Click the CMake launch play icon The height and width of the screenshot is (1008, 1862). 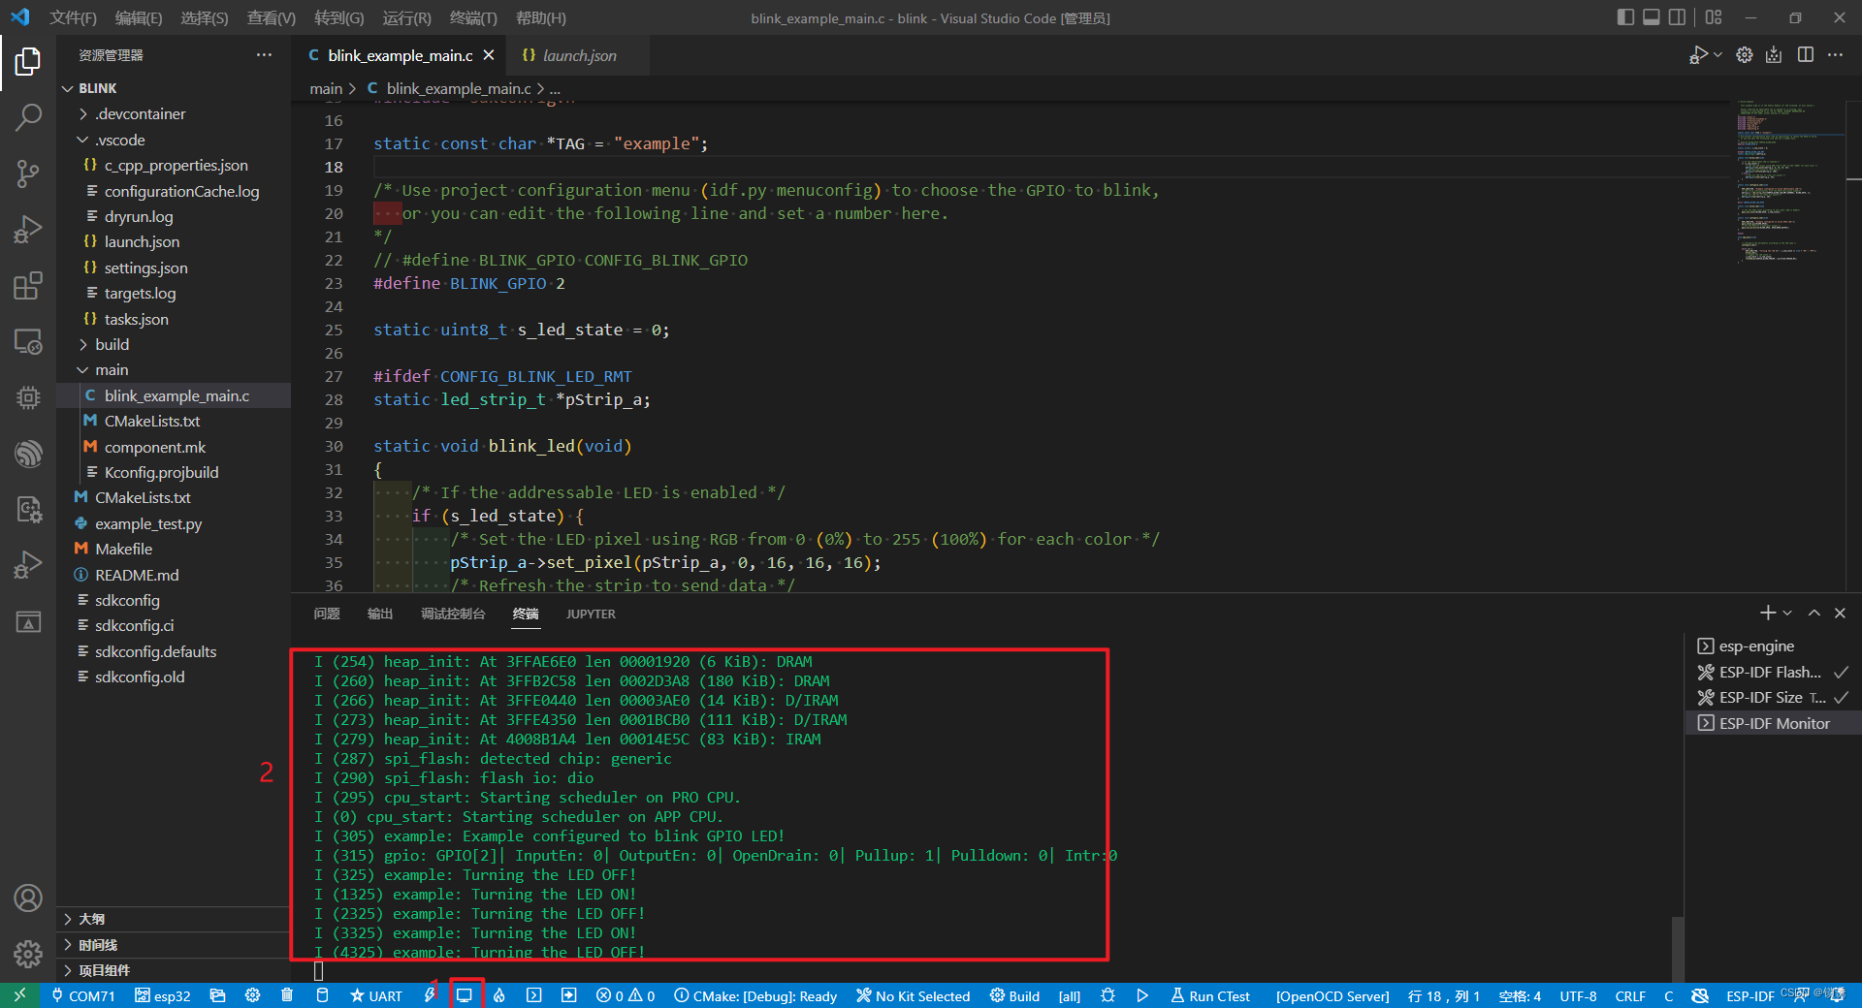point(1142,995)
